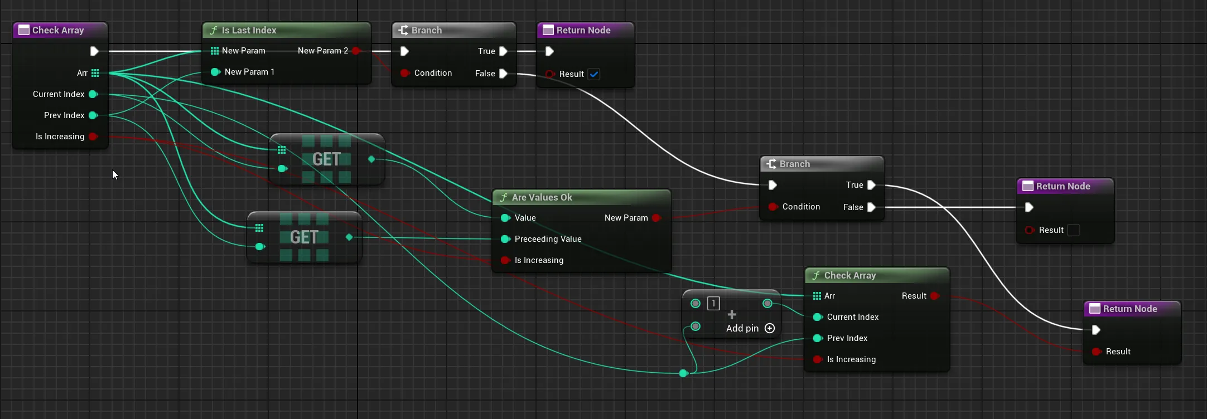This screenshot has width=1207, height=419.
Task: Click the Current Index pin on the green Check Array call node
Action: pyautogui.click(x=818, y=317)
